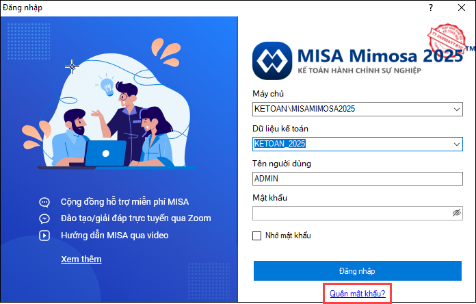Click the Tên người dùng ADMIN field
The width and height of the screenshot is (476, 304).
pyautogui.click(x=357, y=179)
